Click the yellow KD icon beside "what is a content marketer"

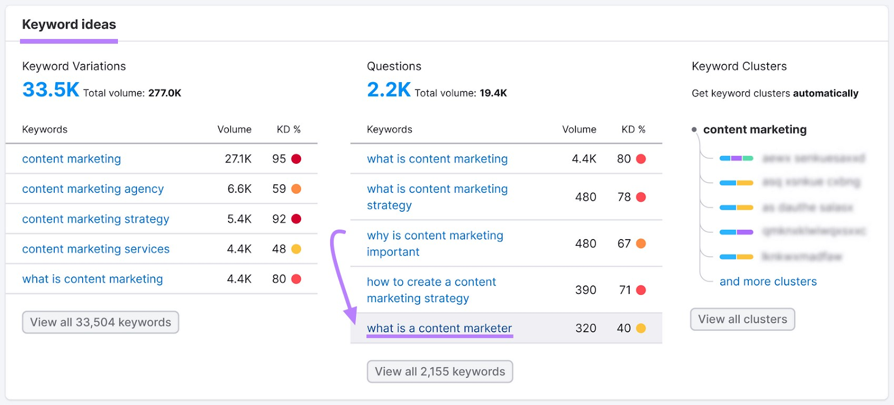coord(640,328)
